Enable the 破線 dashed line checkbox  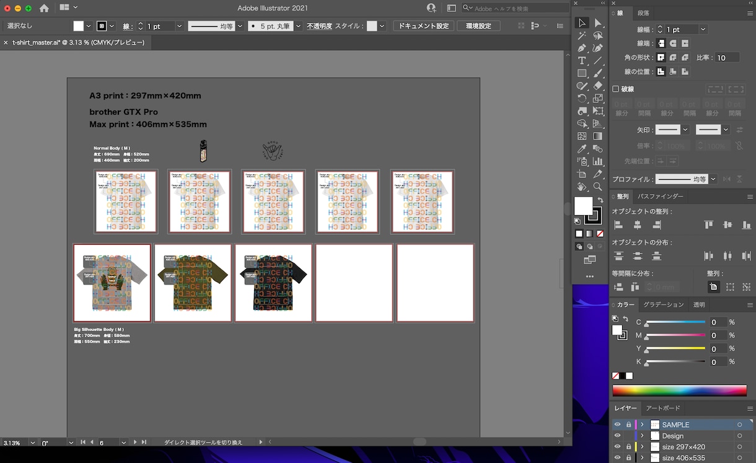616,89
